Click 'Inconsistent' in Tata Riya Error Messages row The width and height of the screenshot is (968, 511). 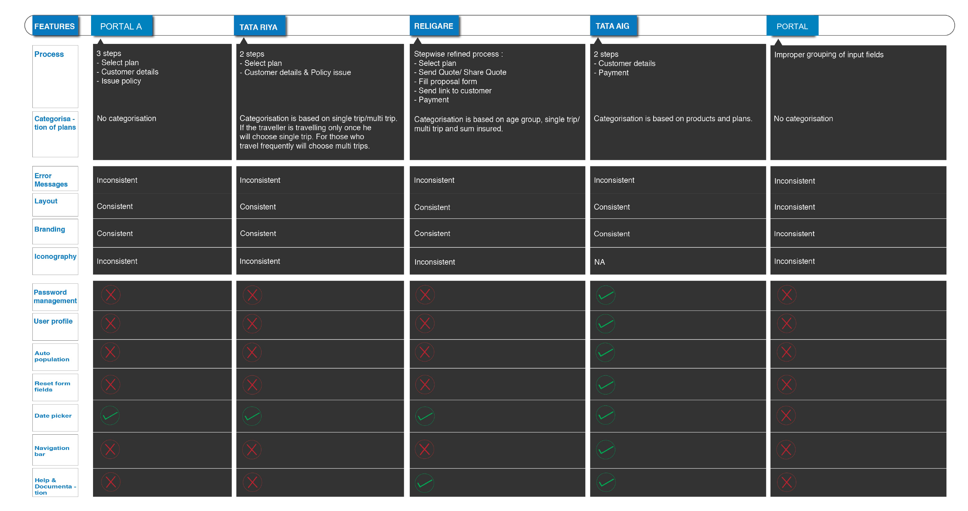pos(260,180)
